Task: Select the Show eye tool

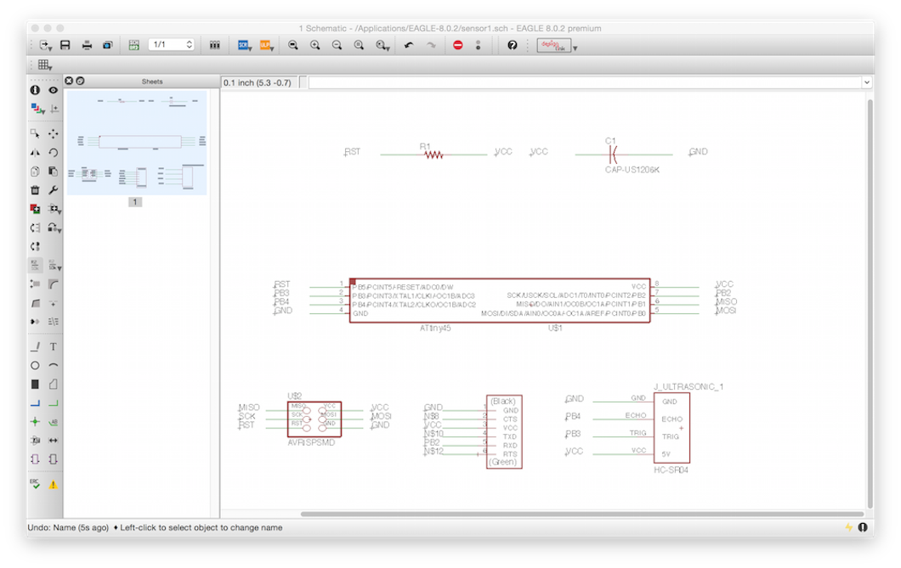Action: pyautogui.click(x=53, y=90)
